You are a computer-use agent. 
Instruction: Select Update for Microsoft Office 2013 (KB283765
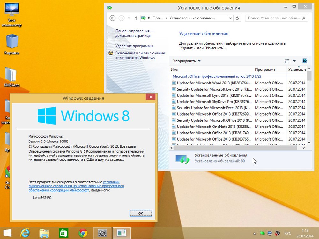tap(238, 139)
